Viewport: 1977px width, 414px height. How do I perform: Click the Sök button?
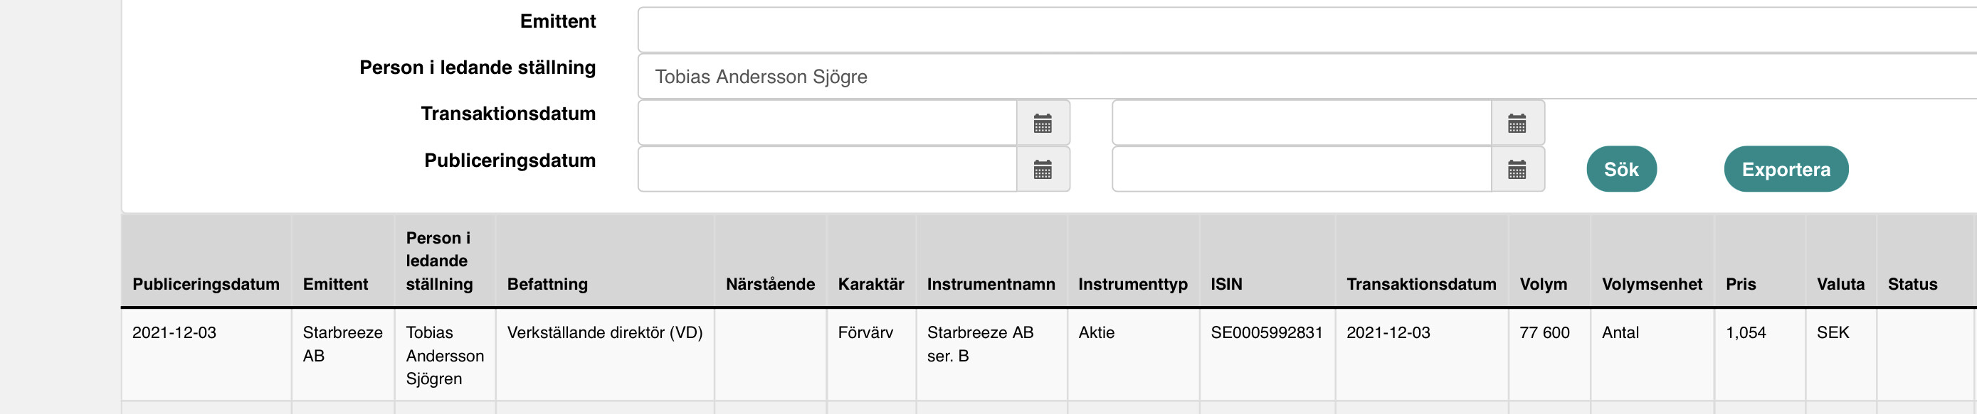point(1621,169)
